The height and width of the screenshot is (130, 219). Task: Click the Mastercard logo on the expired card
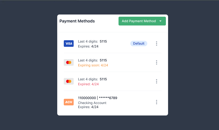coord(69,81)
